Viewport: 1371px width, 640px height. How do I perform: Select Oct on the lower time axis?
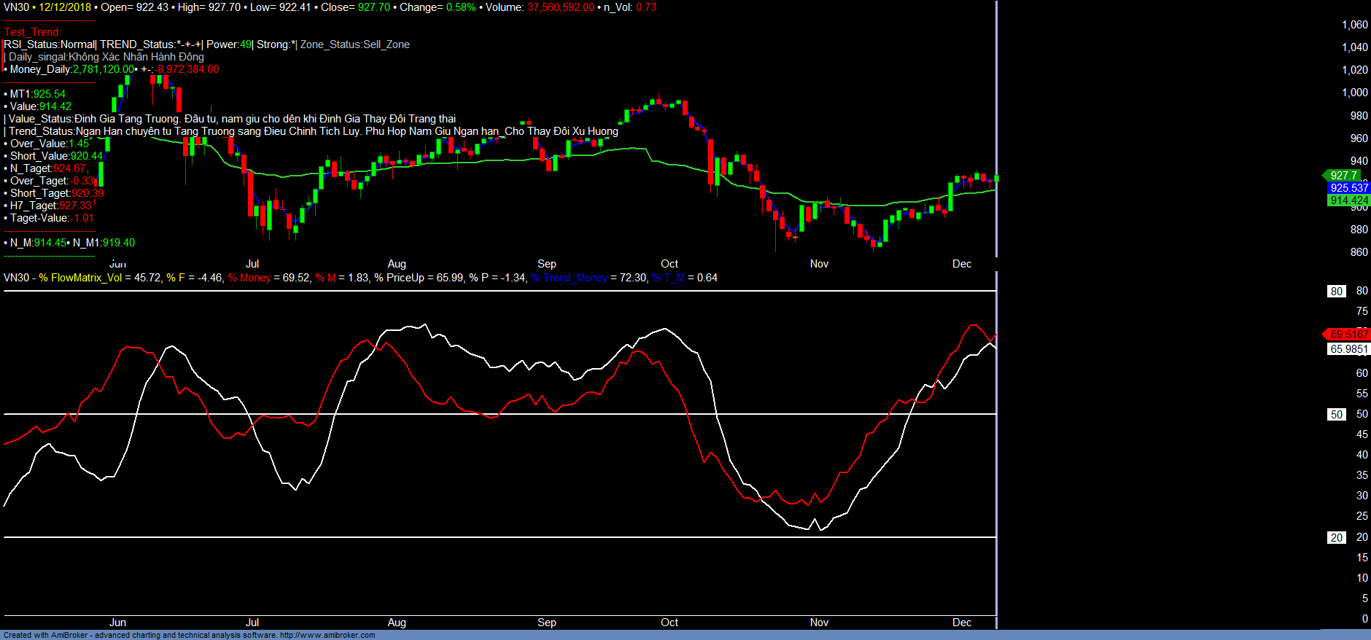[669, 623]
